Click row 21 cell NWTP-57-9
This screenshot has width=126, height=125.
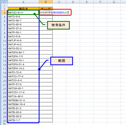point(23,84)
